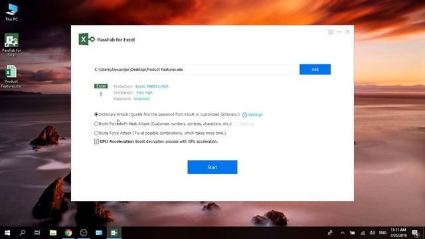This screenshot has height=239, width=425.
Task: Open the Windows Start menu
Action: click(x=7, y=233)
